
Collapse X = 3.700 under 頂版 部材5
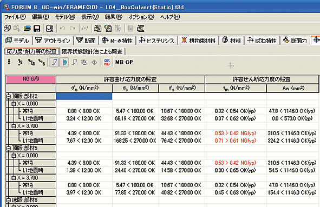pos(14,178)
